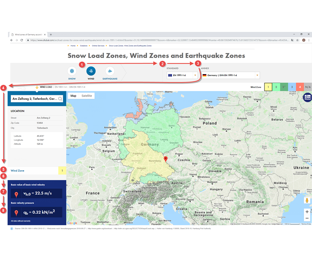This screenshot has height=262, width=312.
Task: Click Terms of Use on map
Action: point(306,224)
